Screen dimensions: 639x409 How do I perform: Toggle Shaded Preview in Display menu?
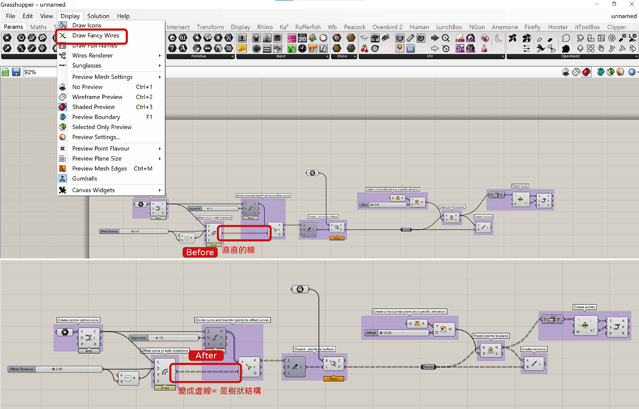point(111,107)
